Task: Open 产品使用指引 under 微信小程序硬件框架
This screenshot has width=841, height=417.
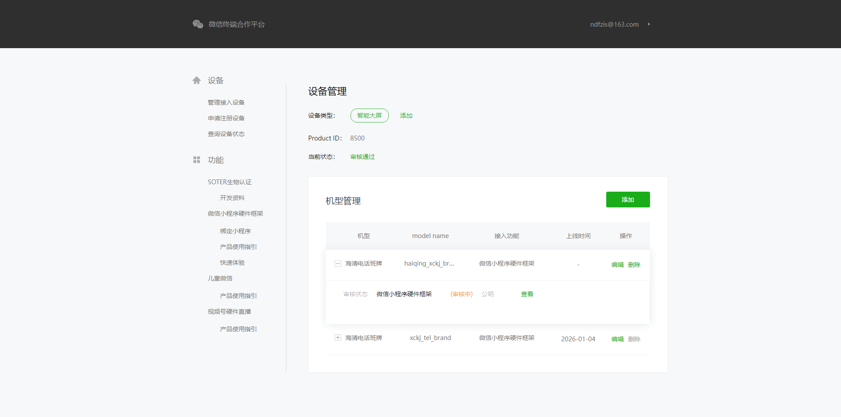Action: (x=238, y=247)
